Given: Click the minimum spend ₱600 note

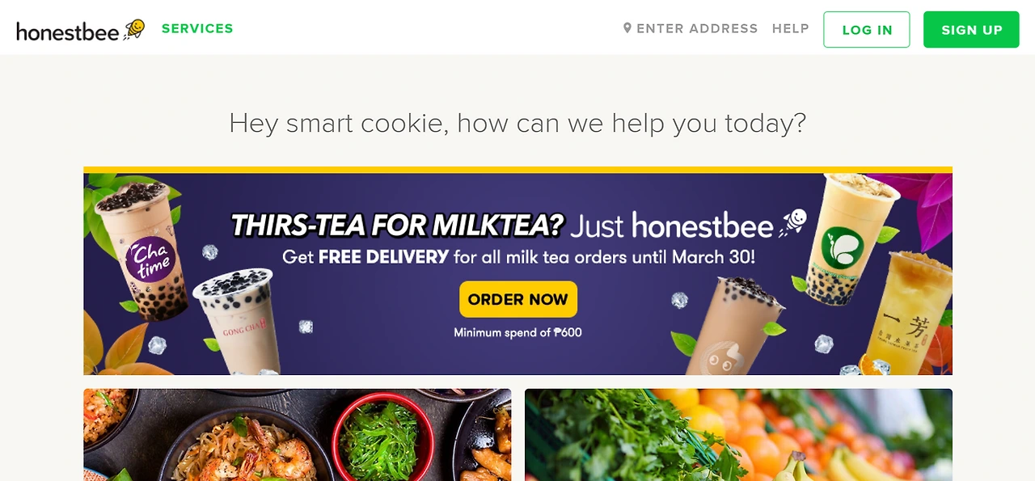Looking at the screenshot, I should tap(517, 332).
